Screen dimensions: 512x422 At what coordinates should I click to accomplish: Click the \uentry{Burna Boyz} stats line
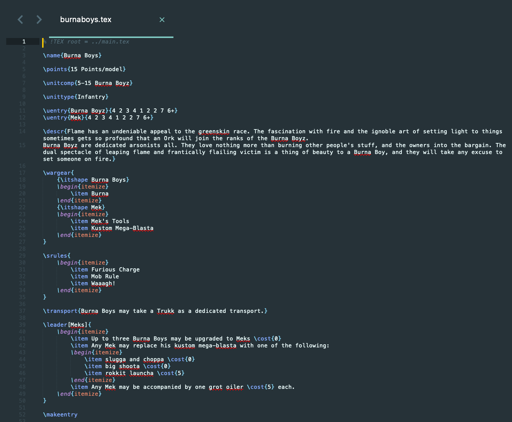[110, 111]
